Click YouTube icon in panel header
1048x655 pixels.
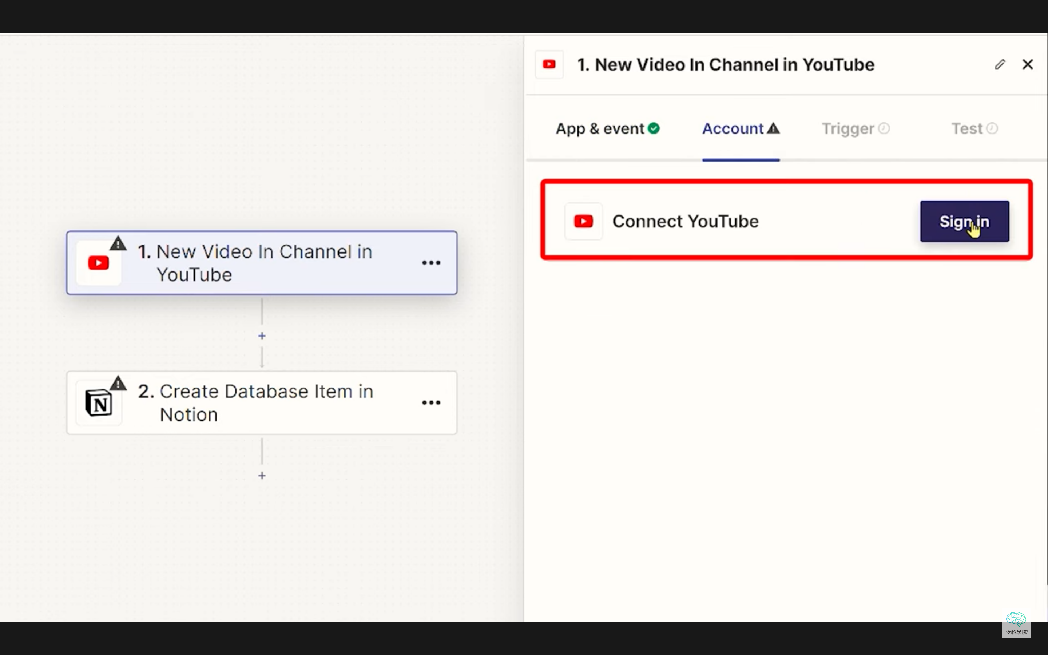click(x=549, y=64)
